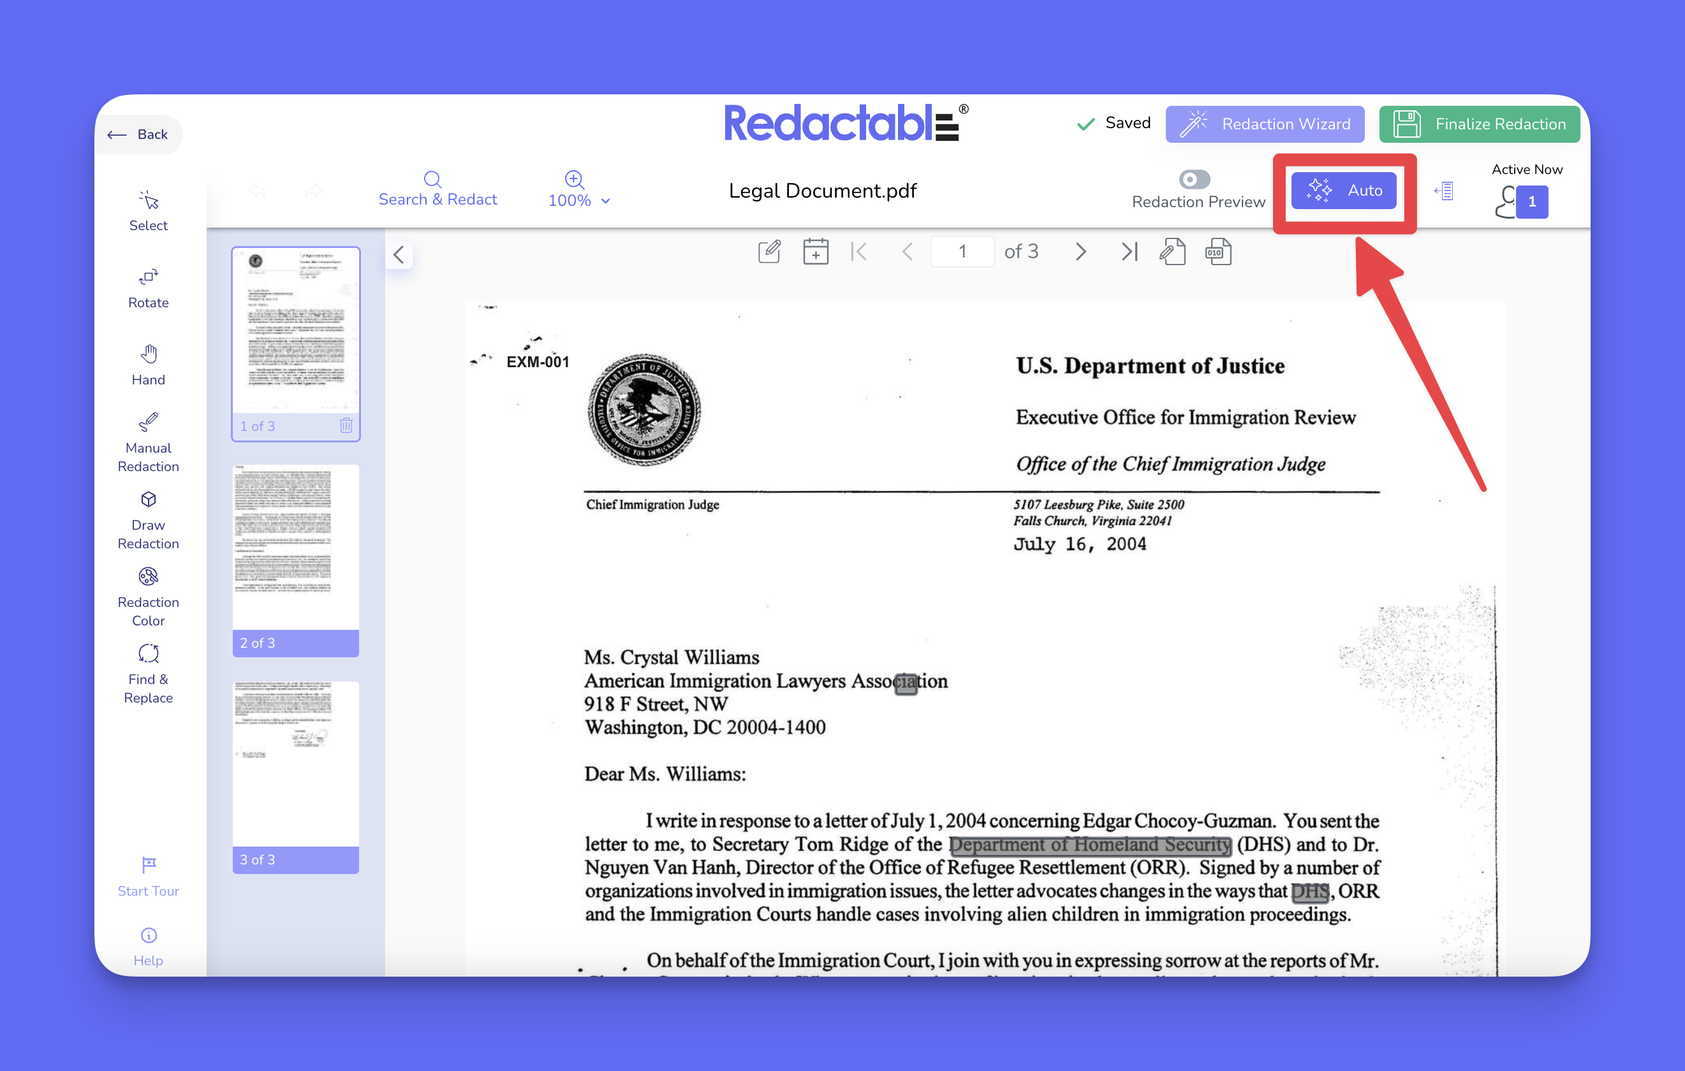Select the Rotate tool
The width and height of the screenshot is (1685, 1071).
pos(148,288)
